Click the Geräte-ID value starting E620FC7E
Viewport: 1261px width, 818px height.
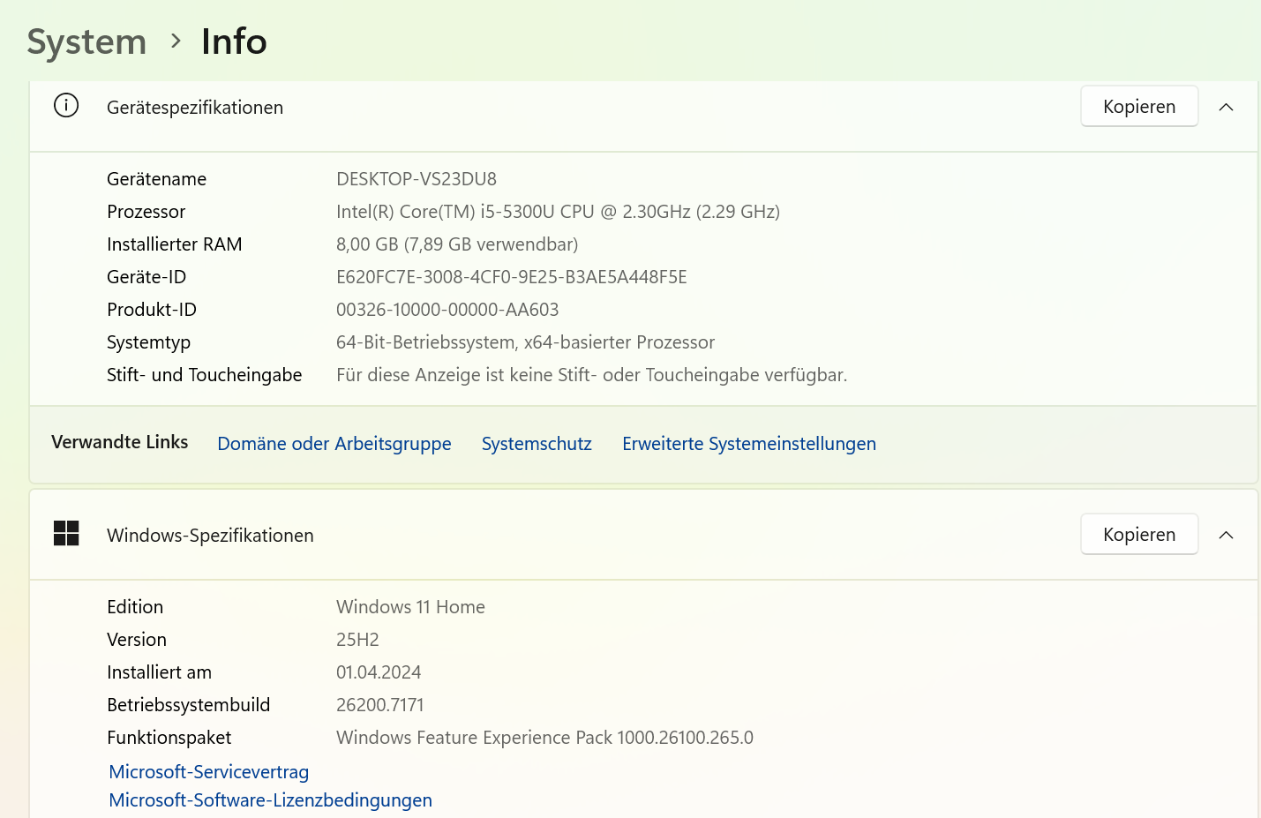point(512,276)
